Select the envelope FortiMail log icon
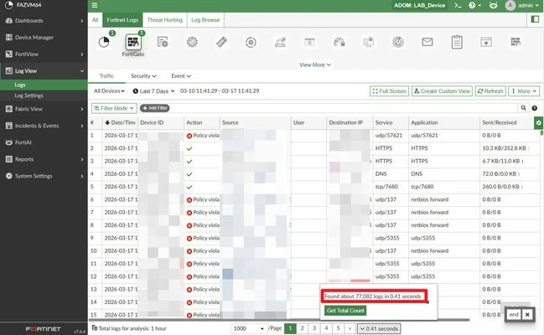544x335 pixels. (427, 42)
